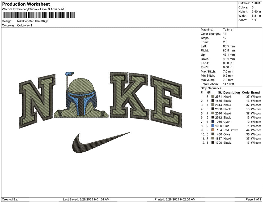Viewport: 263px width, 202px height.
Task: Select the Khaki swatch with 2614 stitches
Action: [213, 105]
